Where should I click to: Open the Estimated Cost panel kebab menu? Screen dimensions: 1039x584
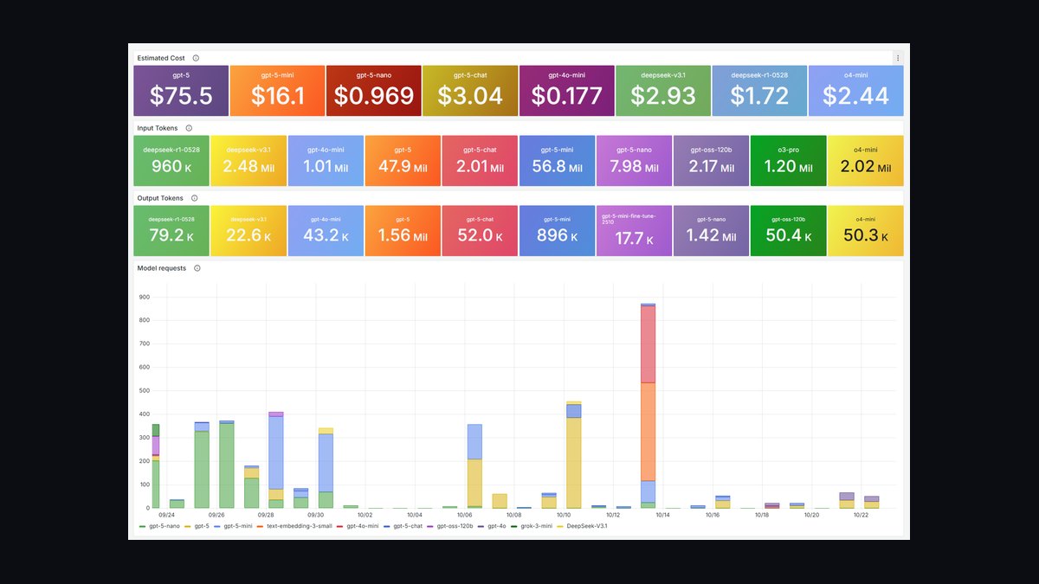(x=898, y=58)
